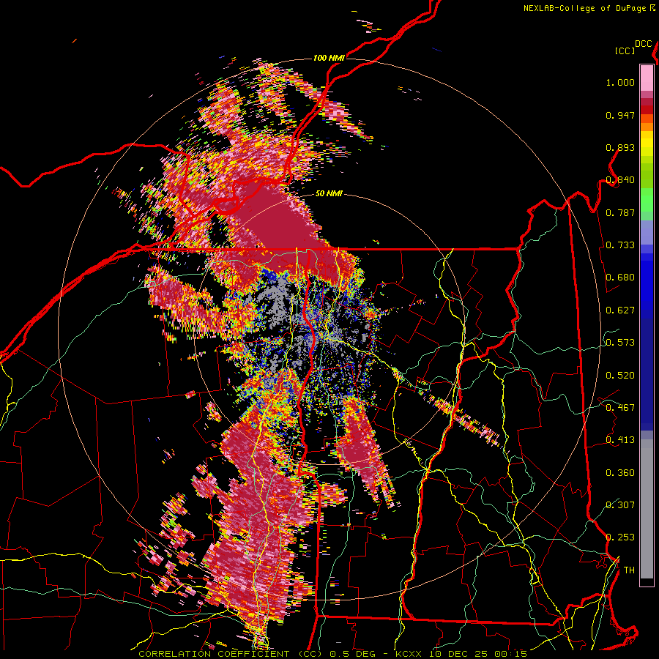Select the 0.680 legend value
This screenshot has height=659, width=659.
tap(620, 278)
